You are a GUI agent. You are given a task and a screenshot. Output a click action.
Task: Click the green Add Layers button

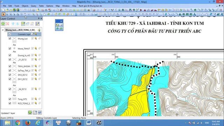click(3, 24)
